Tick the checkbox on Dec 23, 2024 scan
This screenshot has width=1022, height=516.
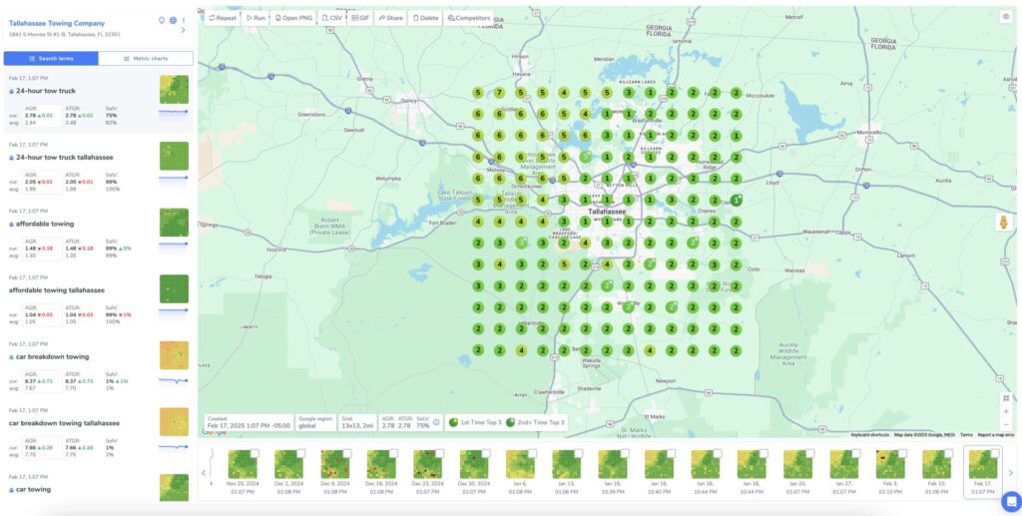[440, 453]
